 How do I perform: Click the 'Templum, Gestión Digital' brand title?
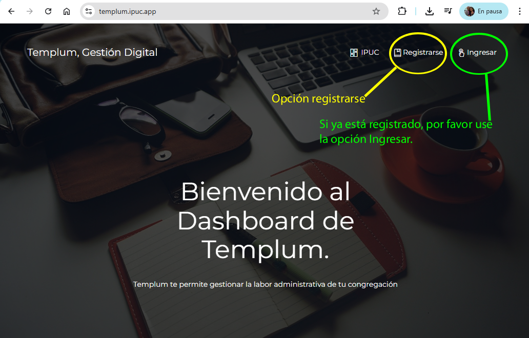(x=92, y=52)
